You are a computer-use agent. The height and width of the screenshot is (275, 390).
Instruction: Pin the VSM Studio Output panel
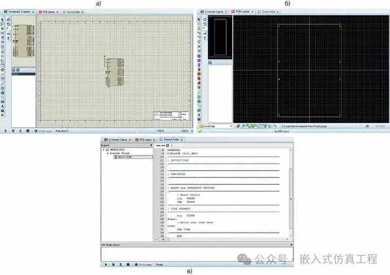pos(291,245)
